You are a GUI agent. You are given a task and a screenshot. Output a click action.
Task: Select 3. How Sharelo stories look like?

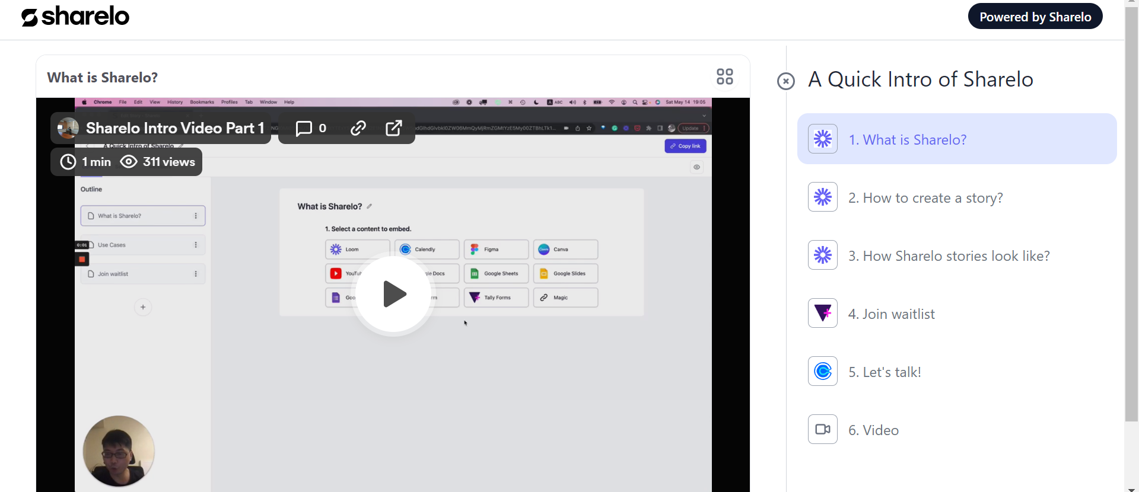pos(957,255)
